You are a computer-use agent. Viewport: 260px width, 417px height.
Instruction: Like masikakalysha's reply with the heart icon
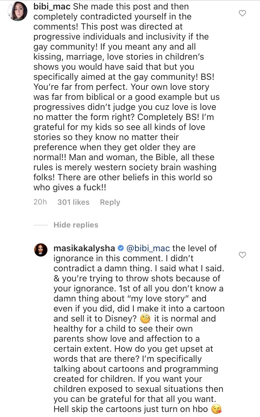click(242, 255)
